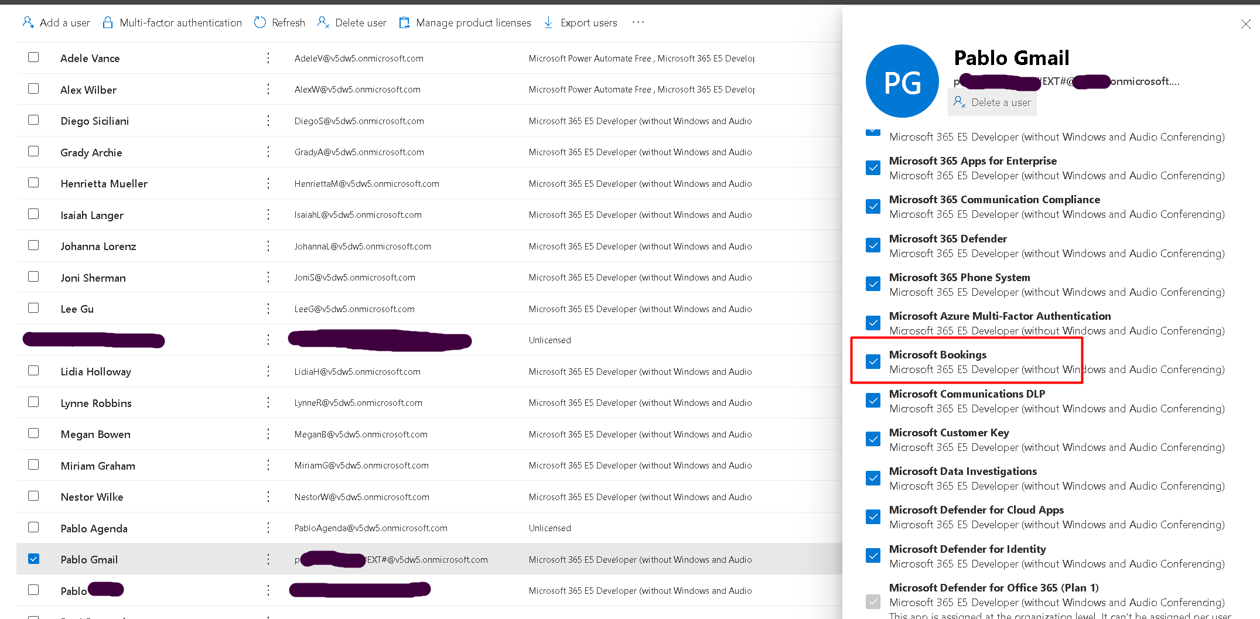
Task: Click Adele Vance's license text
Action: pyautogui.click(x=641, y=58)
